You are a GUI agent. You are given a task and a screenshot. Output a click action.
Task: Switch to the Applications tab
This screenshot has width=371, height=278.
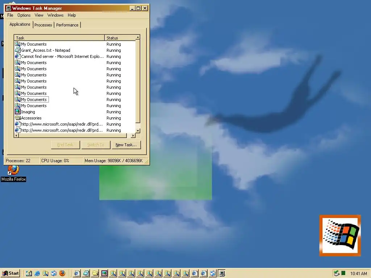tap(20, 24)
